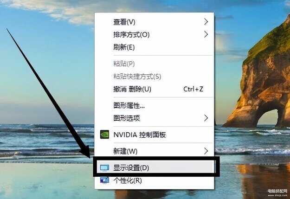Choose 撤消 删除(U) from context menu
The width and height of the screenshot is (290, 199).
(154, 89)
